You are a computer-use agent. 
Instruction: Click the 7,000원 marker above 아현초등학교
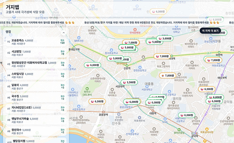coord(213,60)
